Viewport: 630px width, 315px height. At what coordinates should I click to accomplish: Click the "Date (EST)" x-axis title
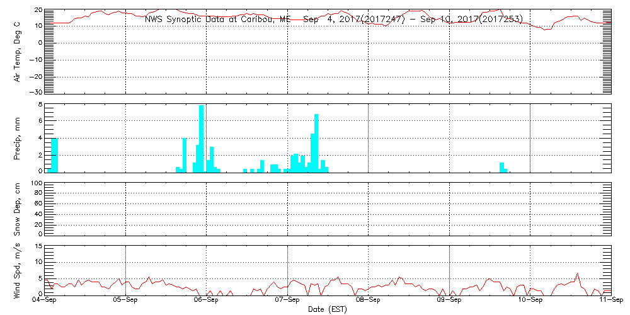[327, 309]
